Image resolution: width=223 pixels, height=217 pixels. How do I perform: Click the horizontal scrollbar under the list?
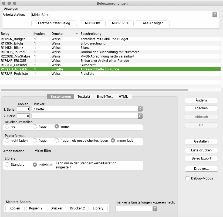(94, 90)
